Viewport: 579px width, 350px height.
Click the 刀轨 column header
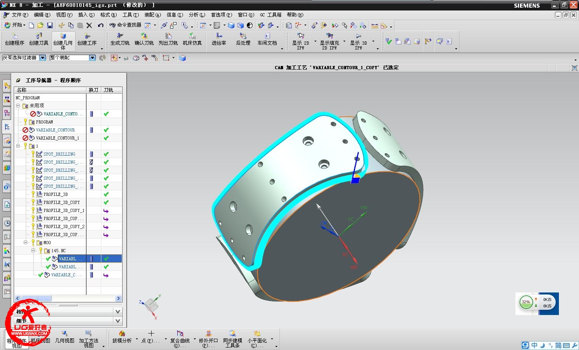click(x=111, y=90)
